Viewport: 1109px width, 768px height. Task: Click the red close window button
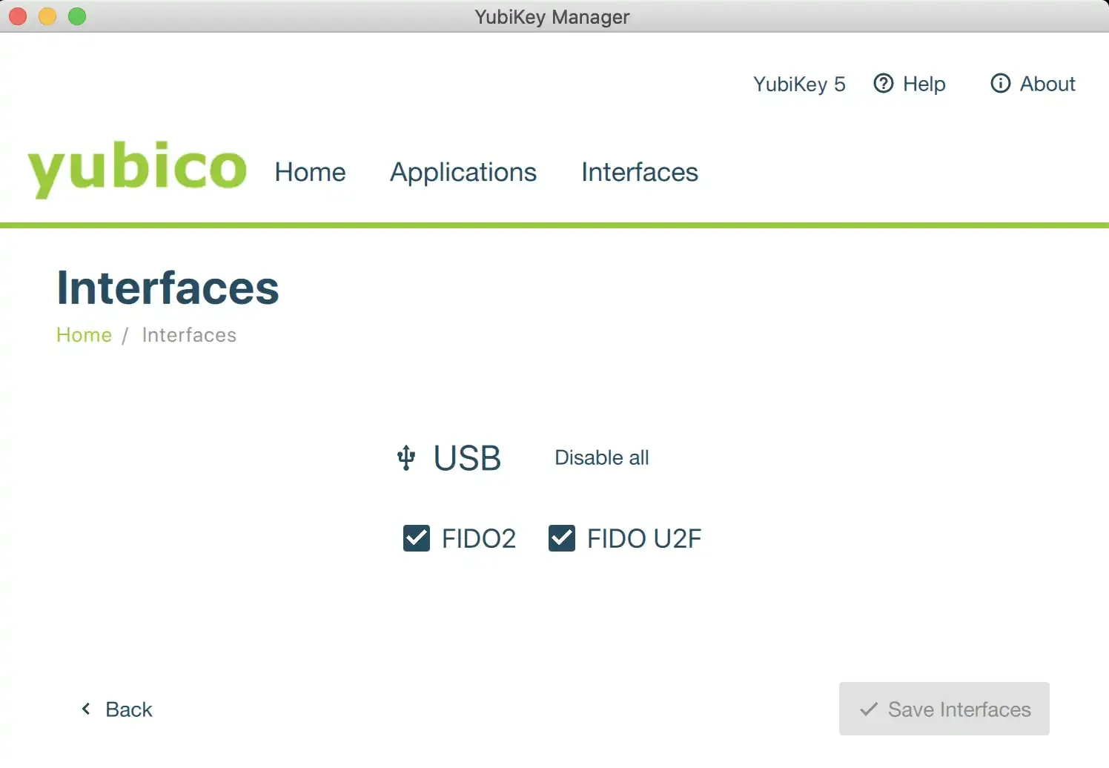pos(18,16)
